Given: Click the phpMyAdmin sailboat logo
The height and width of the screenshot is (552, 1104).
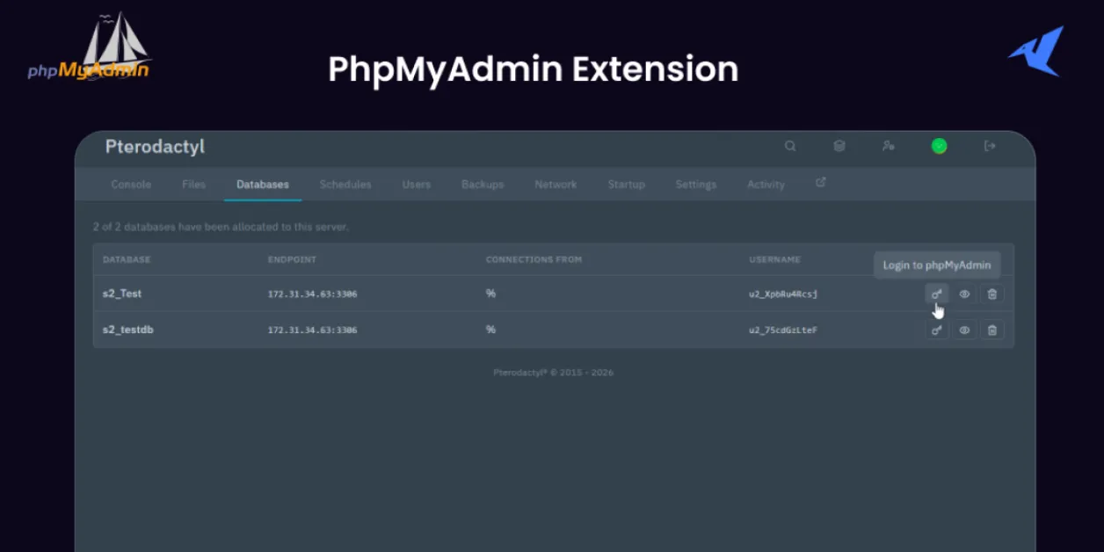Looking at the screenshot, I should point(89,47).
